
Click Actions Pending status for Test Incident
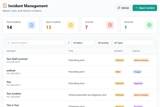point(141,95)
